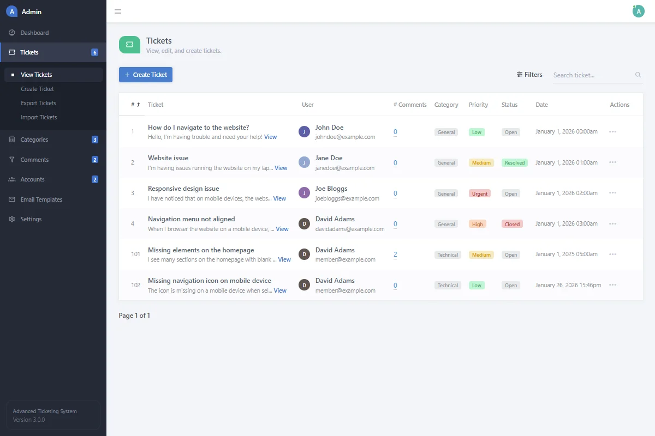Click the blue Create Ticket button
This screenshot has width=655, height=436.
[x=146, y=75]
